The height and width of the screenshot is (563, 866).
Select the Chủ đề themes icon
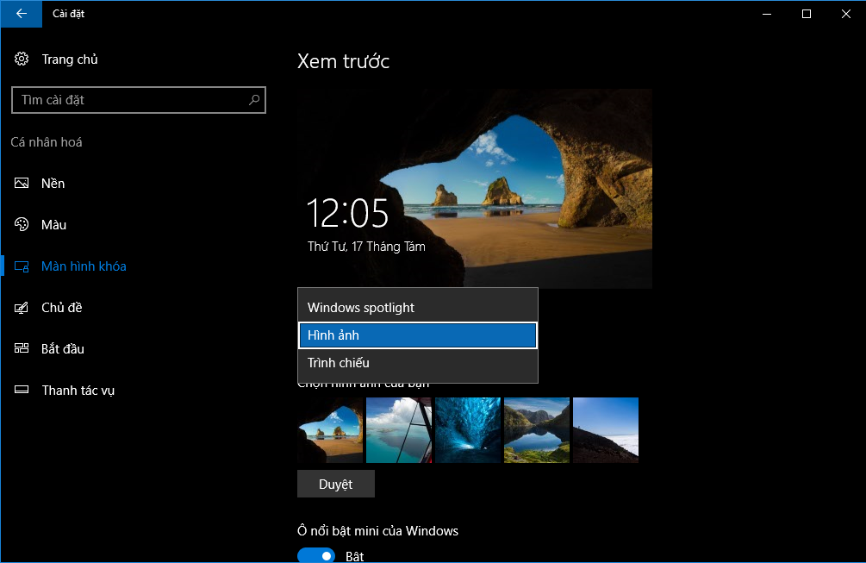click(21, 307)
